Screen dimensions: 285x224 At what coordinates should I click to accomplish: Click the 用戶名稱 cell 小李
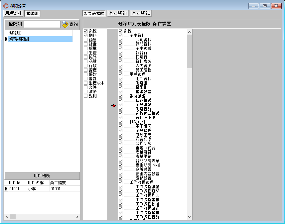click(38, 188)
